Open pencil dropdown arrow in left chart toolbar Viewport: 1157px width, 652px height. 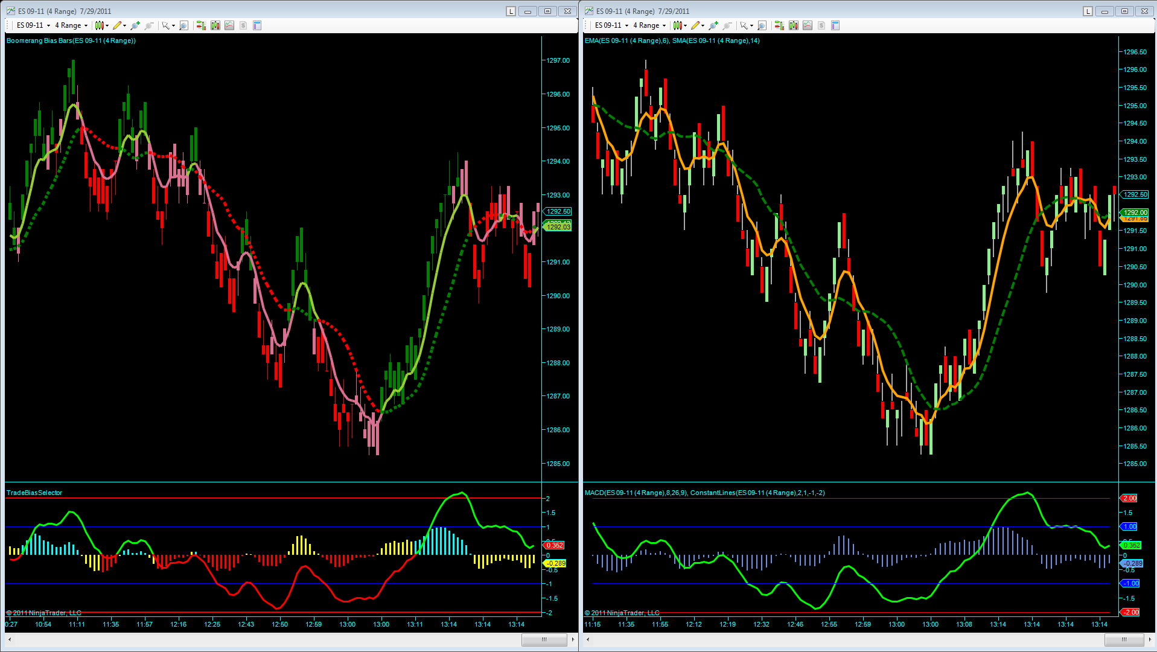124,25
